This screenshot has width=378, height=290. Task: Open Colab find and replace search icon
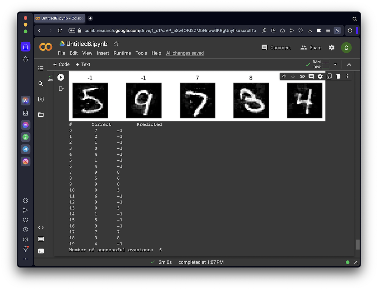(x=41, y=83)
